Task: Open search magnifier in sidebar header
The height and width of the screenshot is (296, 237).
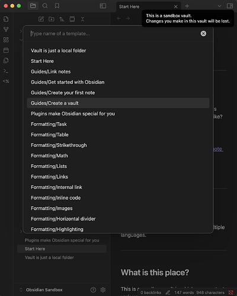Action: pyautogui.click(x=45, y=6)
